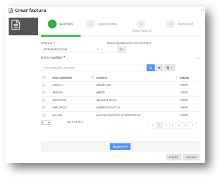Toggle Incluir liquidaciones con importe 0 switch
The width and height of the screenshot is (221, 179).
(x=117, y=49)
